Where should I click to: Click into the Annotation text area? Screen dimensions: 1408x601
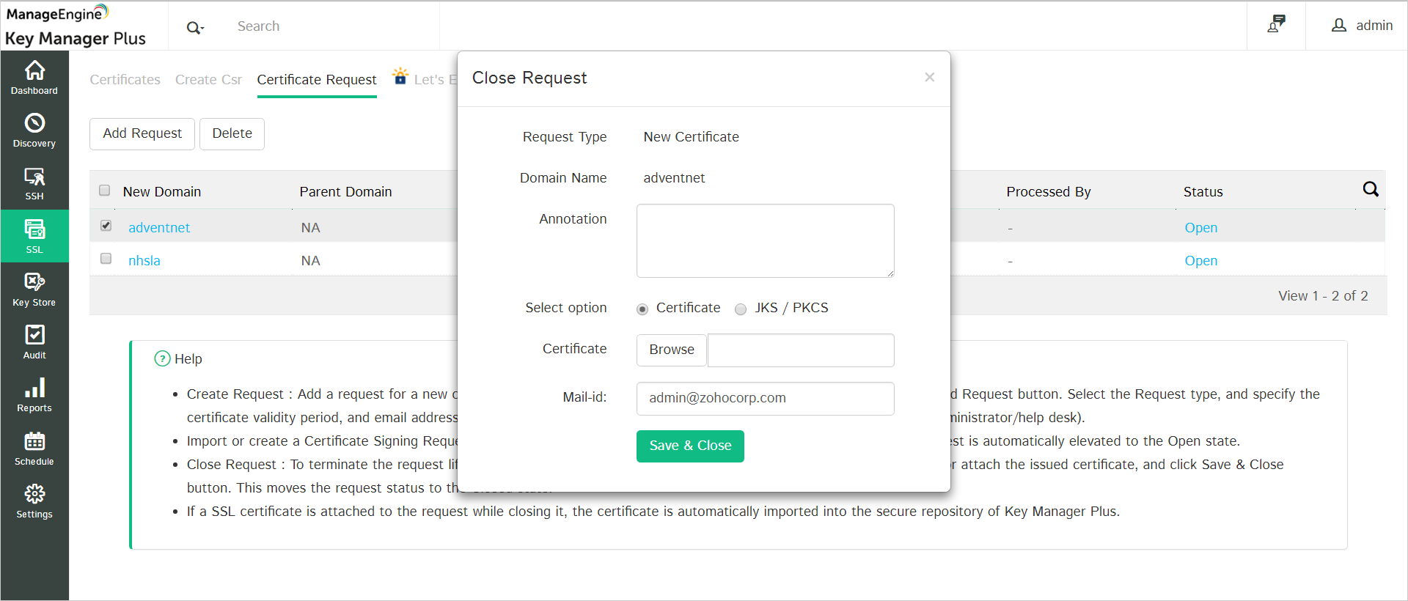(765, 241)
